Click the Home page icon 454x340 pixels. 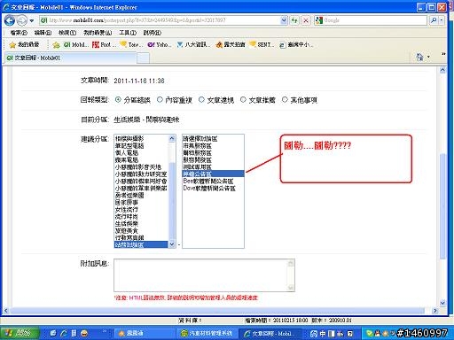[419, 57]
